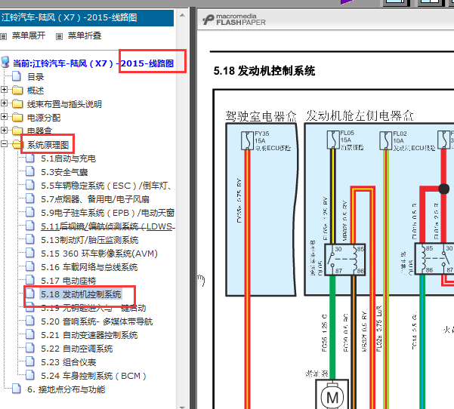Select the 系统原理图 folder label
The height and width of the screenshot is (409, 454).
pos(48,145)
